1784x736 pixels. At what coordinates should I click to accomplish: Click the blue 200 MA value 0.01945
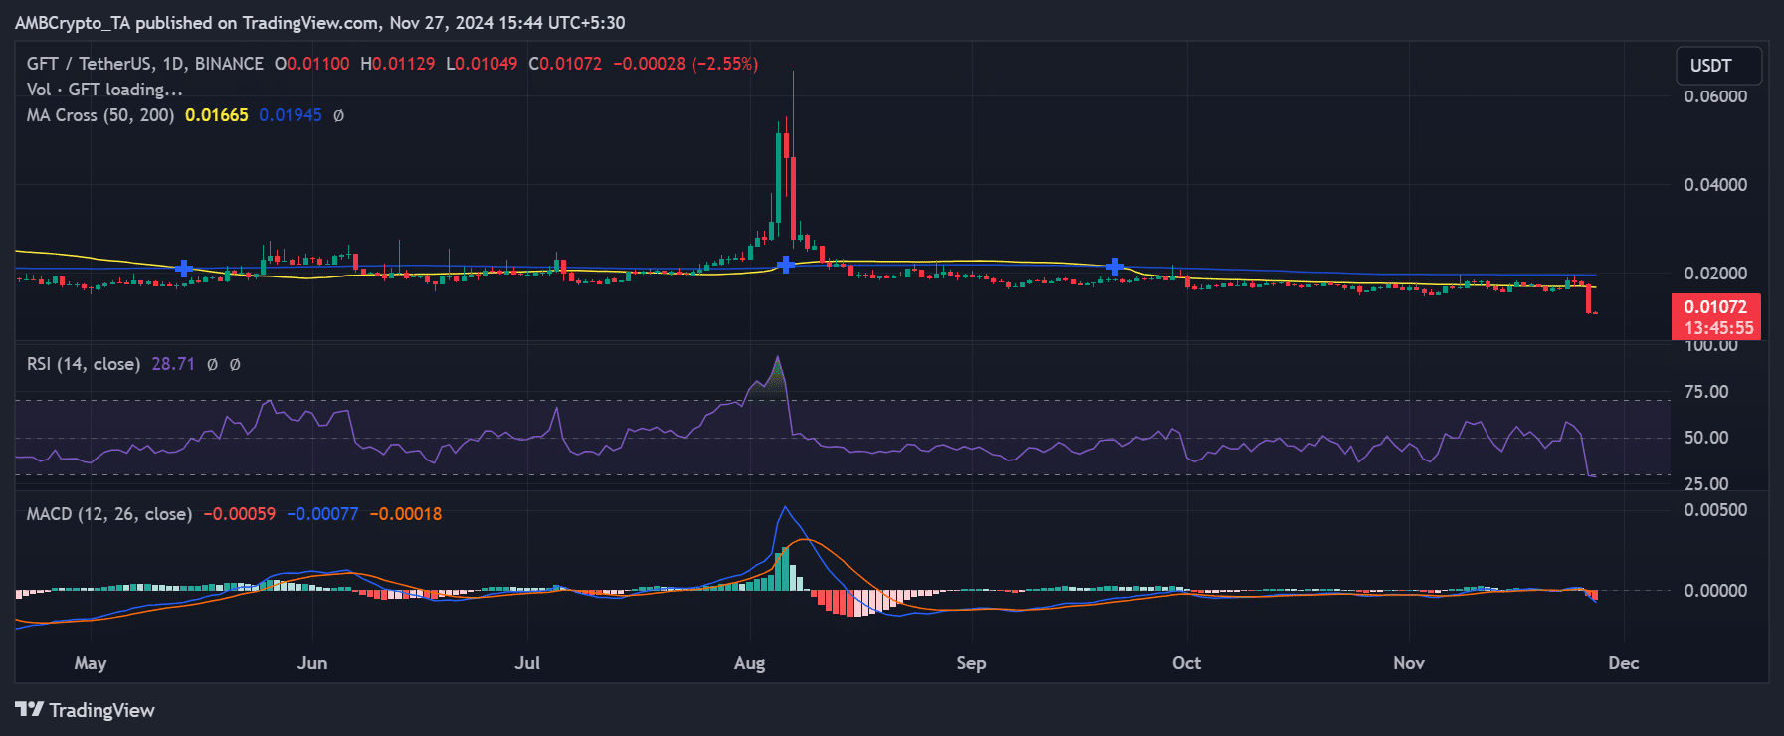291,115
